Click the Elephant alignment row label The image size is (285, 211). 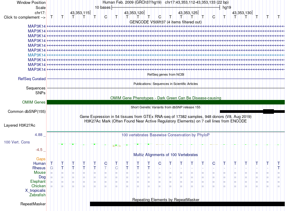tap(38, 181)
